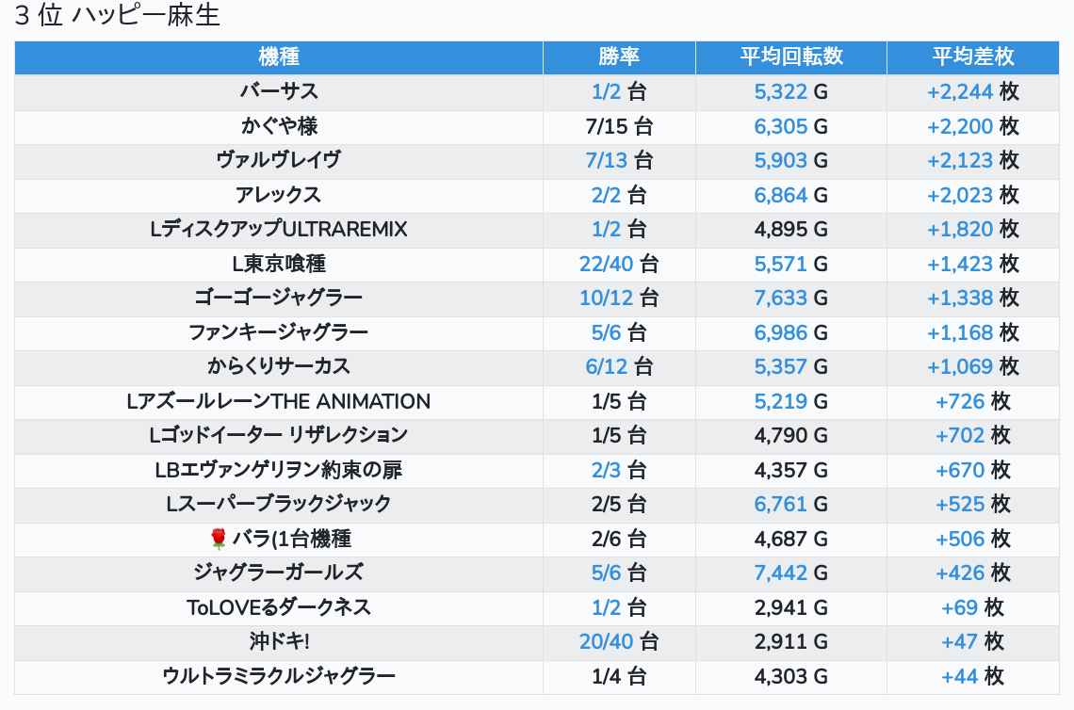Click the 機種 column header
The image size is (1074, 710).
click(279, 56)
